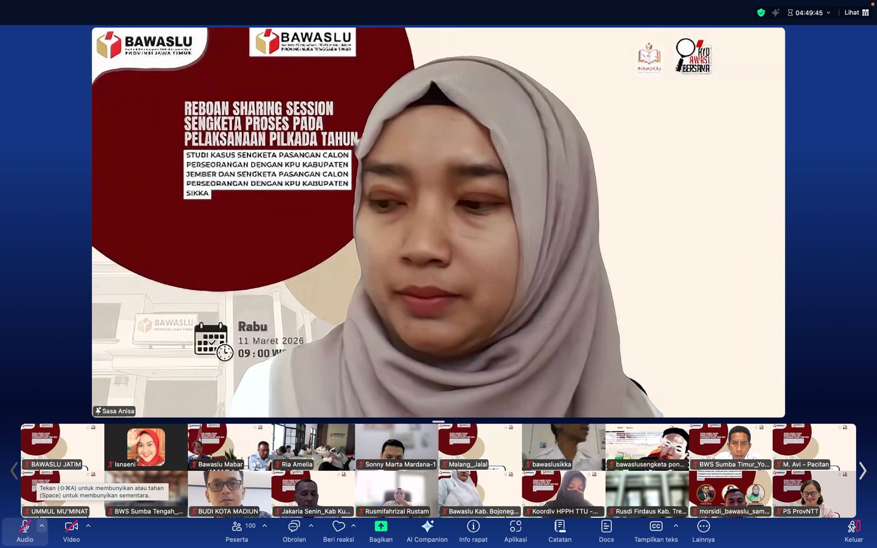Open the chevron menu next to Beri reaksi
Screen dimensions: 877x548
click(354, 526)
